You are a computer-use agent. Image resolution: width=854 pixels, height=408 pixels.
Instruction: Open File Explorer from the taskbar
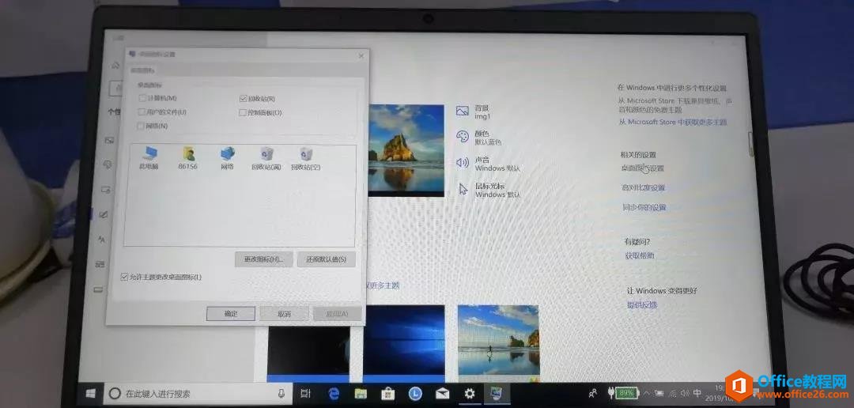click(361, 393)
